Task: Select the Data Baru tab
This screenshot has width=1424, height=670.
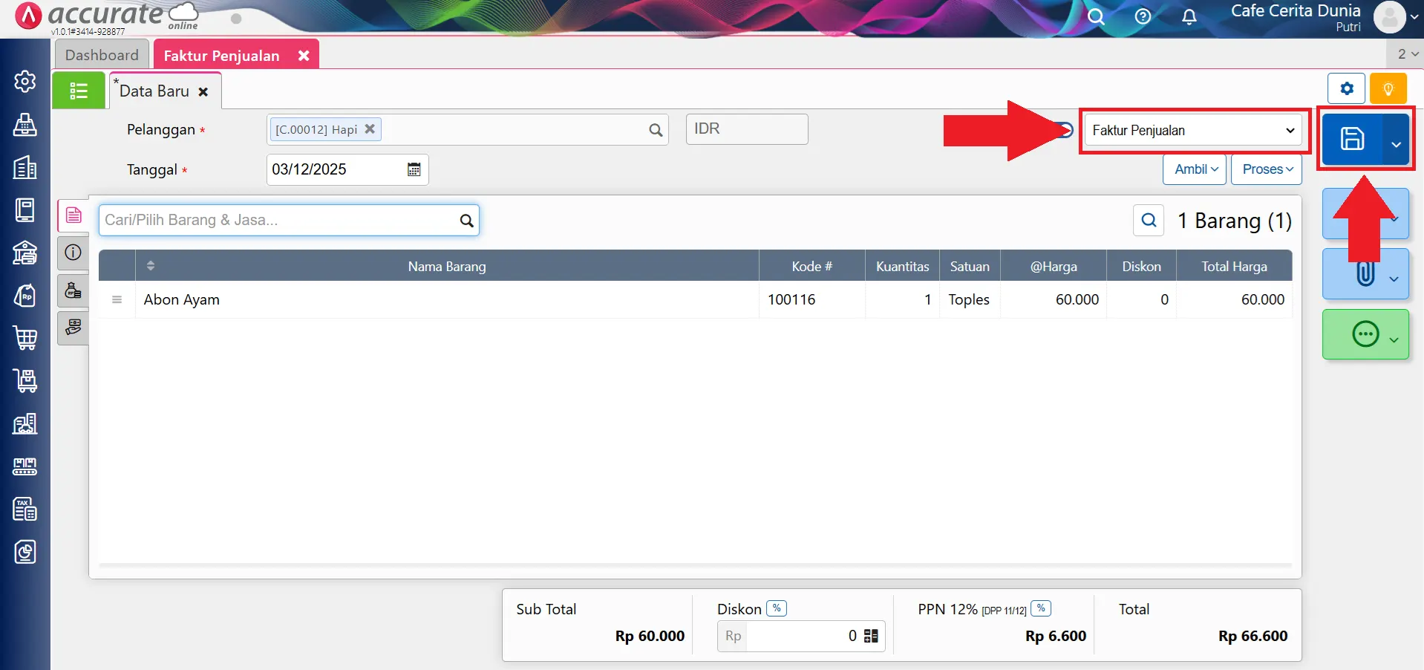Action: click(x=154, y=91)
